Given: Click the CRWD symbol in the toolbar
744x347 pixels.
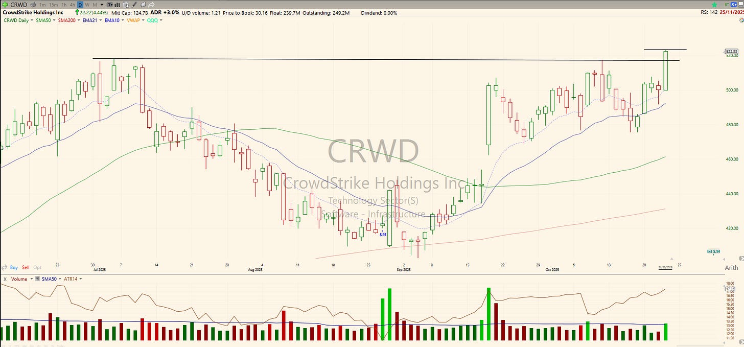Looking at the screenshot, I should pos(19,5).
